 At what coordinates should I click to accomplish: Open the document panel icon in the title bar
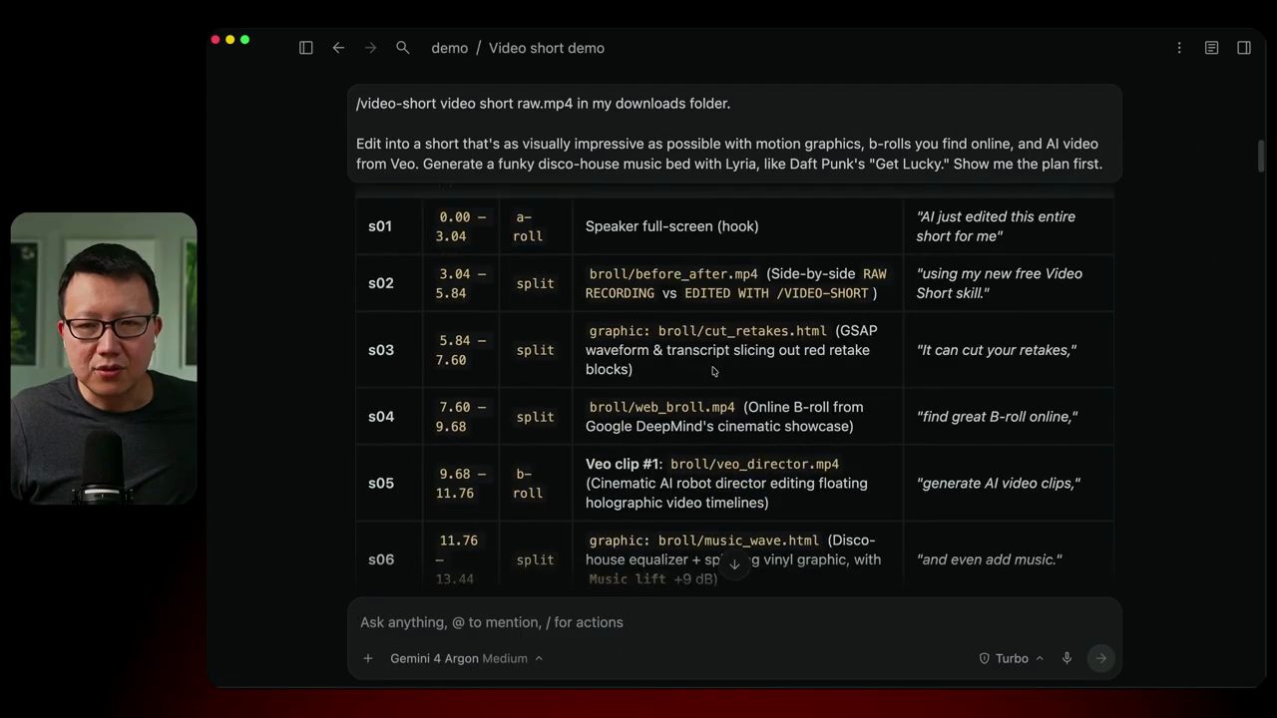tap(1211, 48)
